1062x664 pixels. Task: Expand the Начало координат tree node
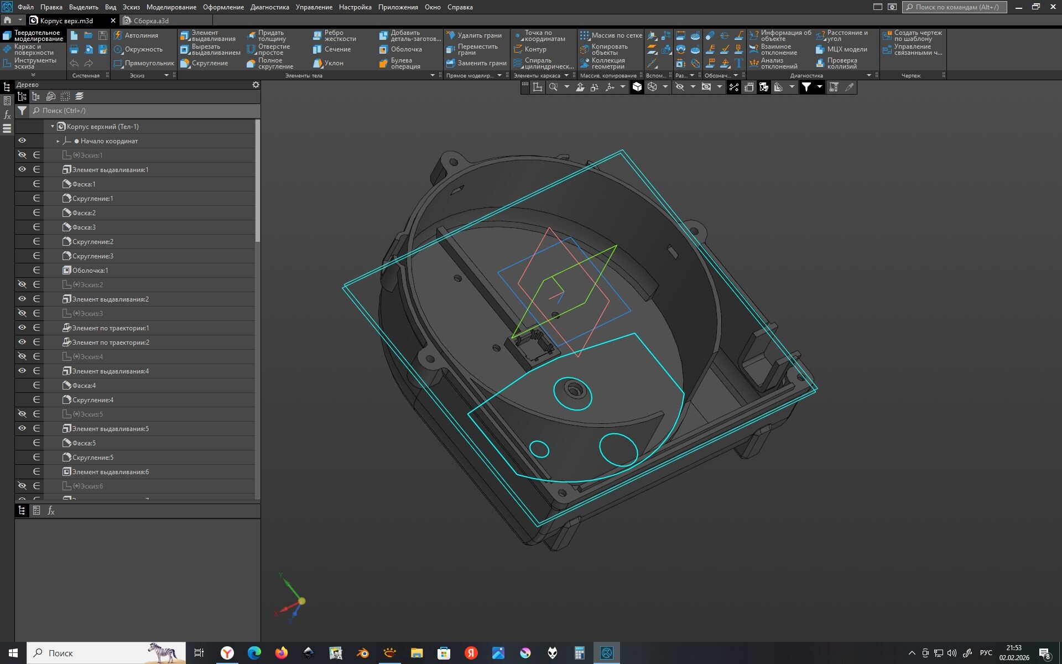tap(58, 141)
